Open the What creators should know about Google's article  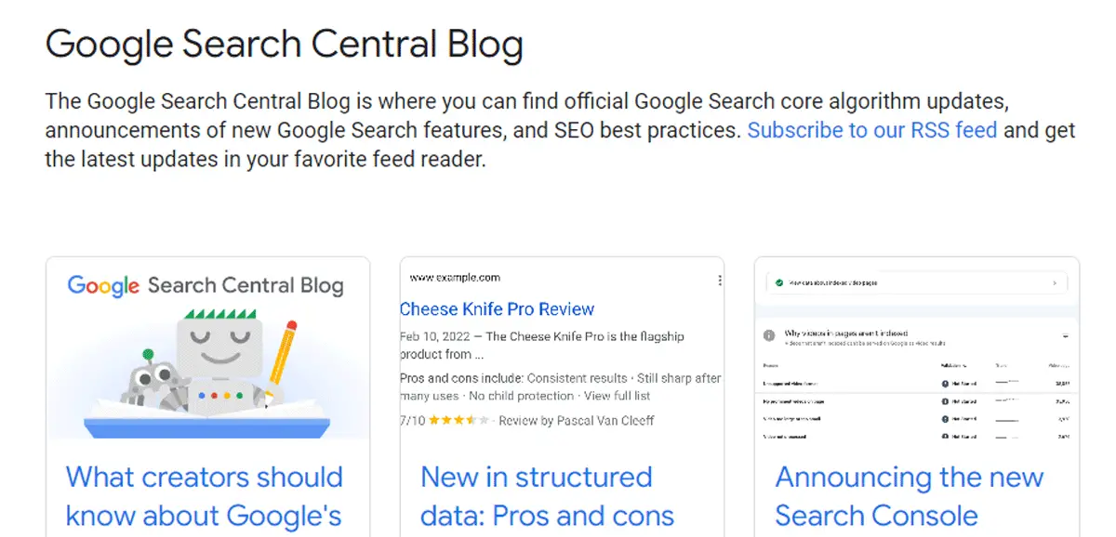[205, 496]
